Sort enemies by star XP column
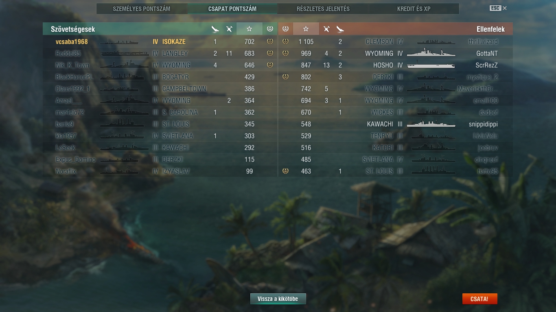The image size is (556, 312). (x=306, y=29)
